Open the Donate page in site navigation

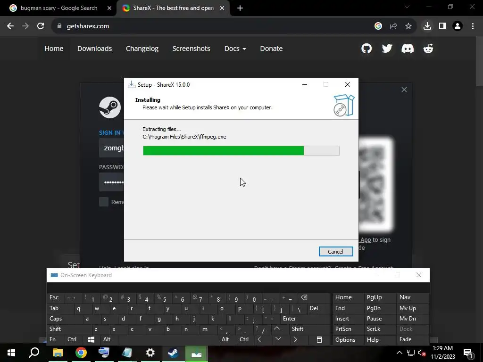tap(271, 49)
